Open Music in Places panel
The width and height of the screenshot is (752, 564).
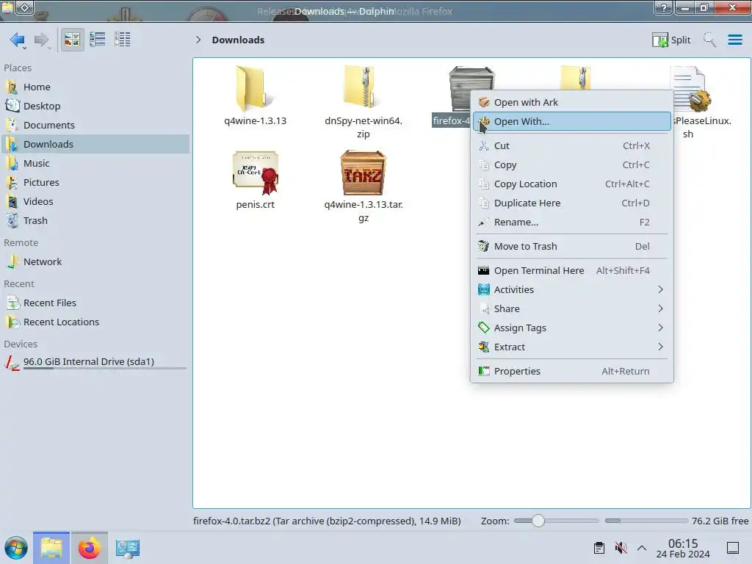click(95, 164)
